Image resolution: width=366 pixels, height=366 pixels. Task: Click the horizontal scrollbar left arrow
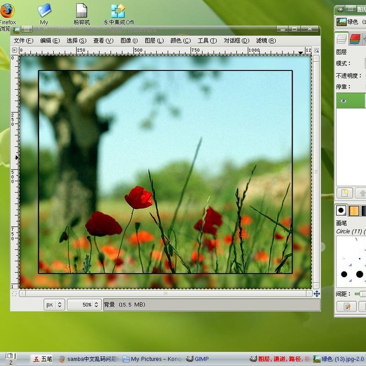(x=22, y=293)
